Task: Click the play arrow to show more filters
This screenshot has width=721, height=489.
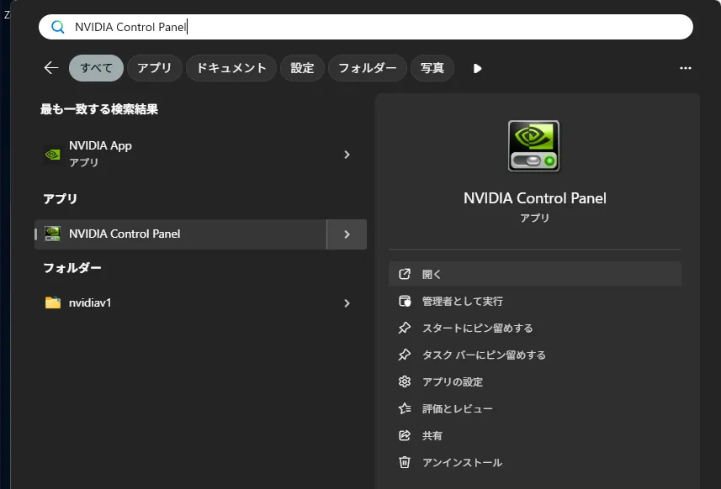Action: point(478,68)
